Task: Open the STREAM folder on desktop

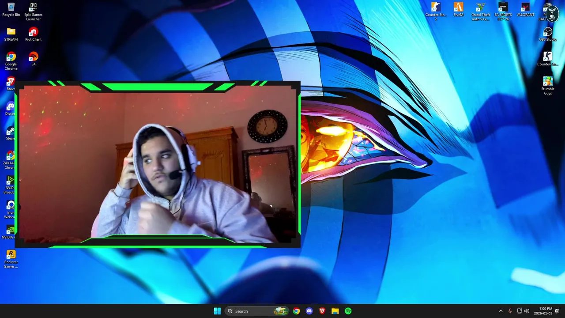Action: 11,34
